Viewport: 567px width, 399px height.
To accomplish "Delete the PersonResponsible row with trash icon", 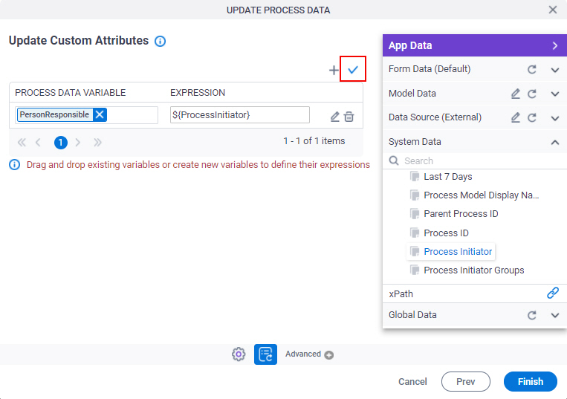I will pos(349,117).
